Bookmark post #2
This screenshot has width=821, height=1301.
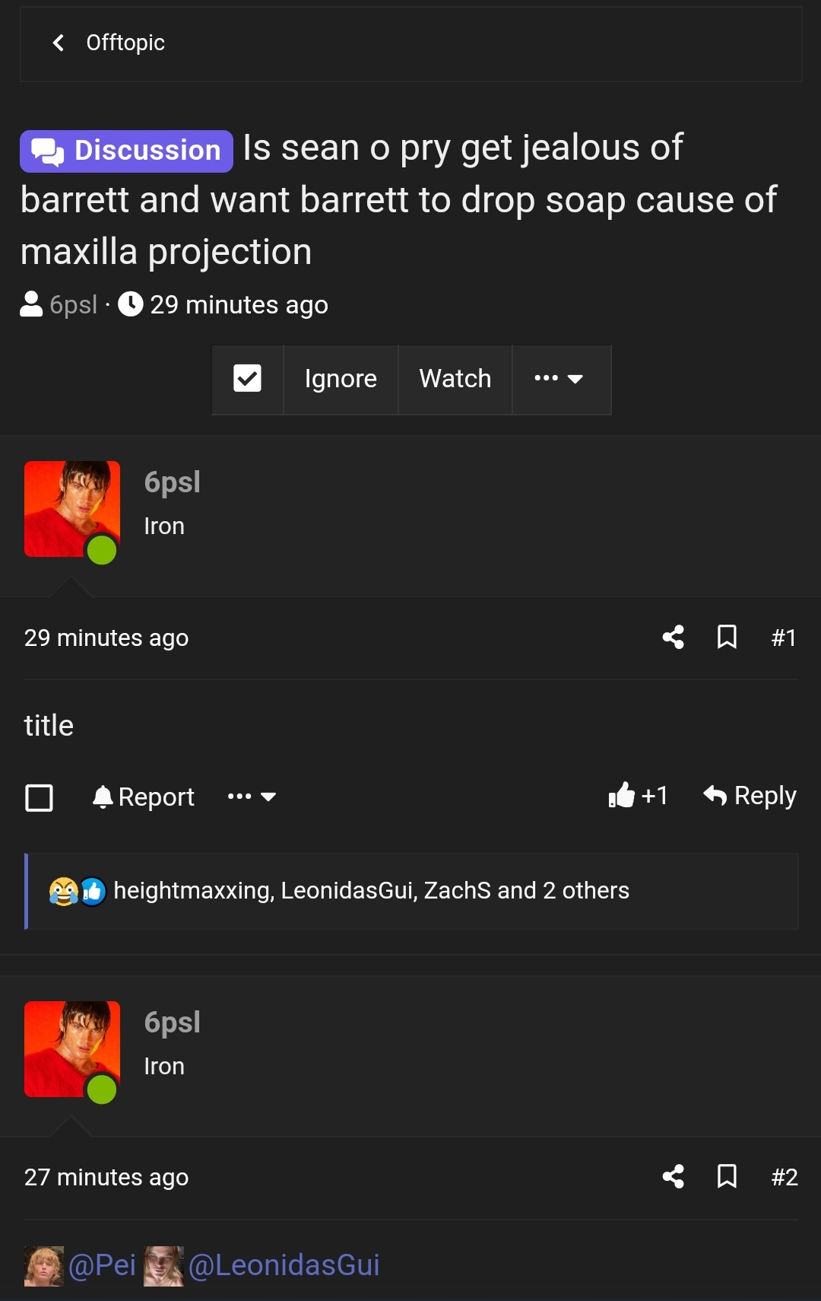point(727,1177)
